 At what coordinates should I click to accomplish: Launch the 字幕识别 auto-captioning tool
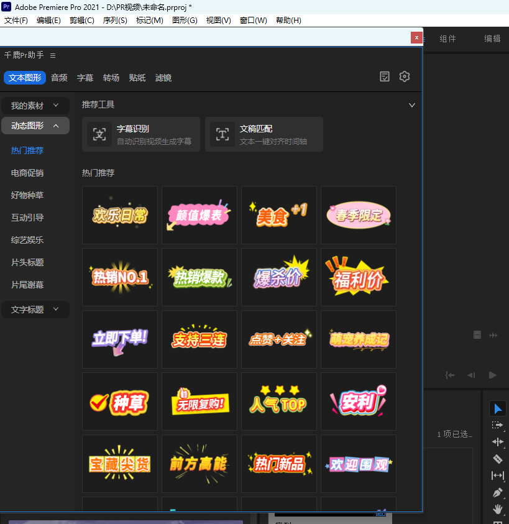pyautogui.click(x=140, y=134)
